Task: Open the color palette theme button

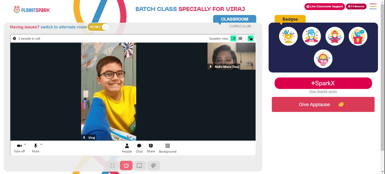Action: (154, 166)
